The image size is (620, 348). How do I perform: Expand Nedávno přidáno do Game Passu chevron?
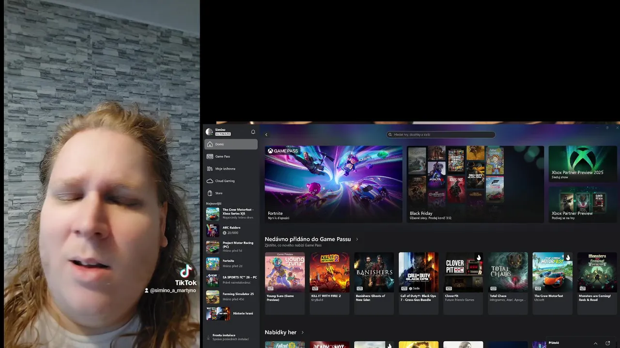(x=357, y=239)
